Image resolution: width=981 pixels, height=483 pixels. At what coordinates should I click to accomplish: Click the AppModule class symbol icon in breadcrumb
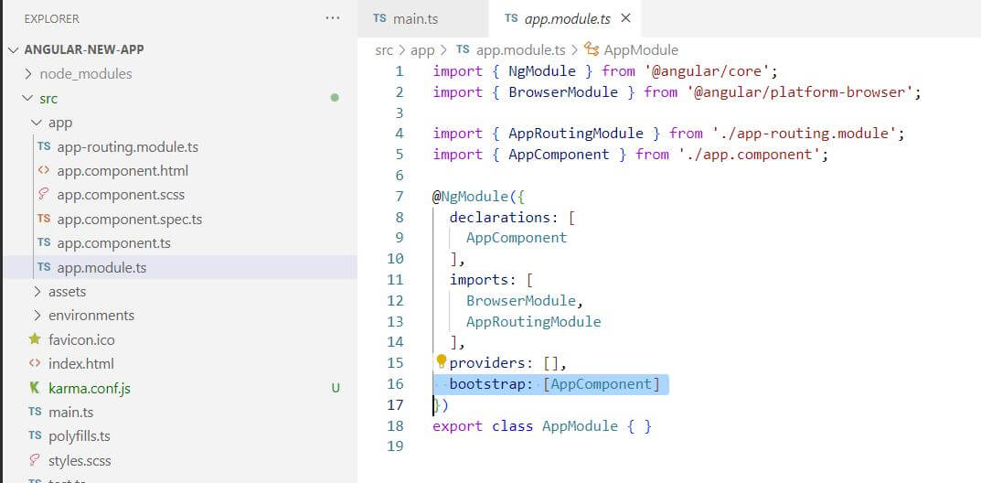pyautogui.click(x=592, y=50)
